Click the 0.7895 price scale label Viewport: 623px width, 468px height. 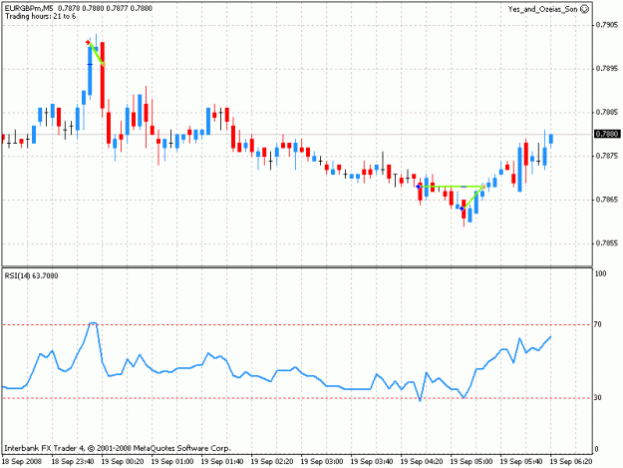point(607,69)
